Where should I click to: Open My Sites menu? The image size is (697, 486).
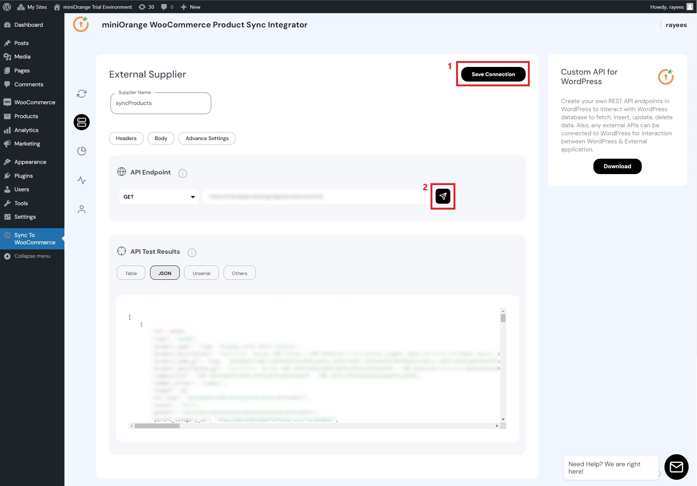point(32,7)
